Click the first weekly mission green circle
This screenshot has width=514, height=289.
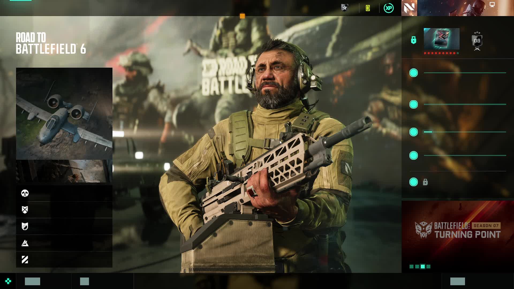[414, 73]
